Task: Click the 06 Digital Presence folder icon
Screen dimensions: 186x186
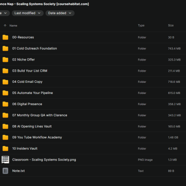Action: 6,104
